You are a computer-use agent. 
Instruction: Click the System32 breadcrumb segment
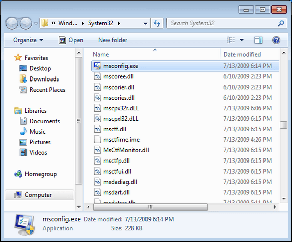101,23
